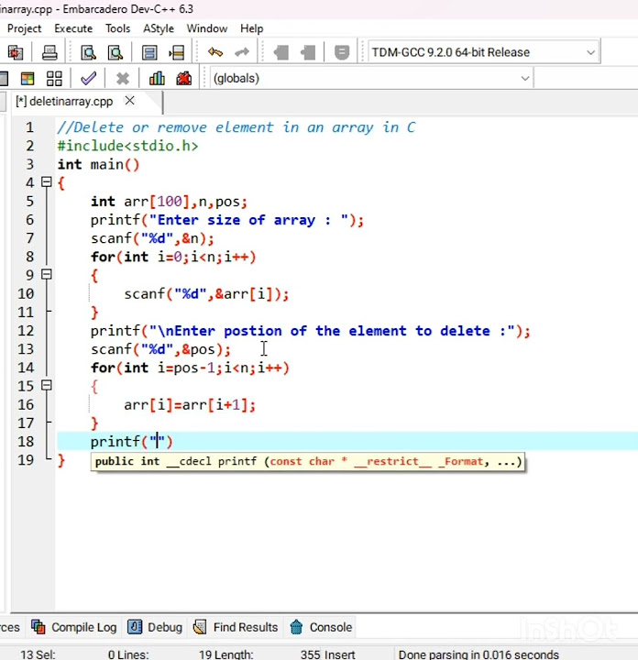Screen dimensions: 638x660
Task: Click the gray Stop Execution shield icon
Action: pyautogui.click(x=342, y=52)
